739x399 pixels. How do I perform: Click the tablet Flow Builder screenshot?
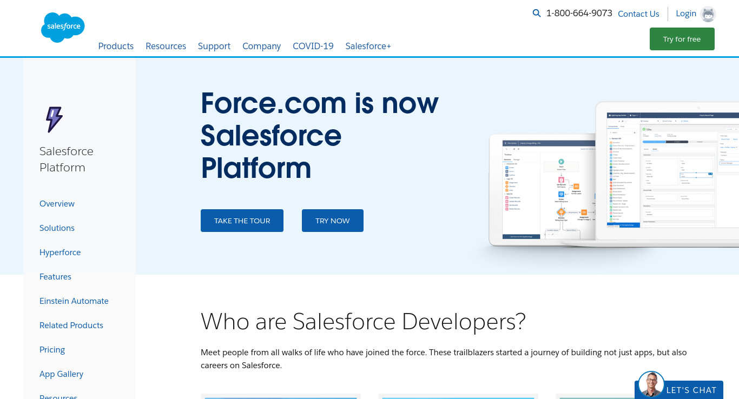tap(542, 190)
